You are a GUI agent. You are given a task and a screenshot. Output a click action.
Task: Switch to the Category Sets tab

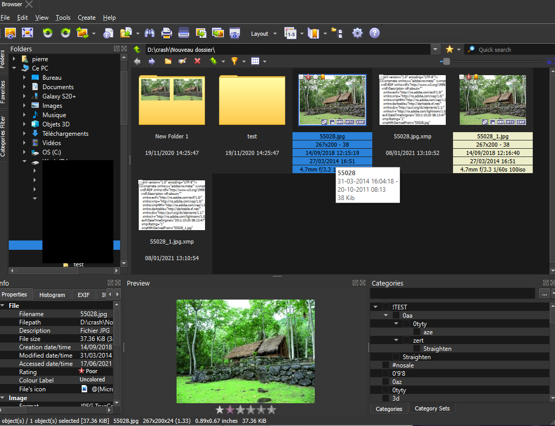click(x=432, y=408)
